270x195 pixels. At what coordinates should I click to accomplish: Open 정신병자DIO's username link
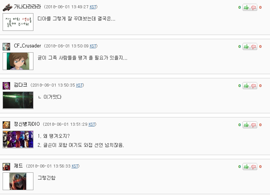click(27, 124)
